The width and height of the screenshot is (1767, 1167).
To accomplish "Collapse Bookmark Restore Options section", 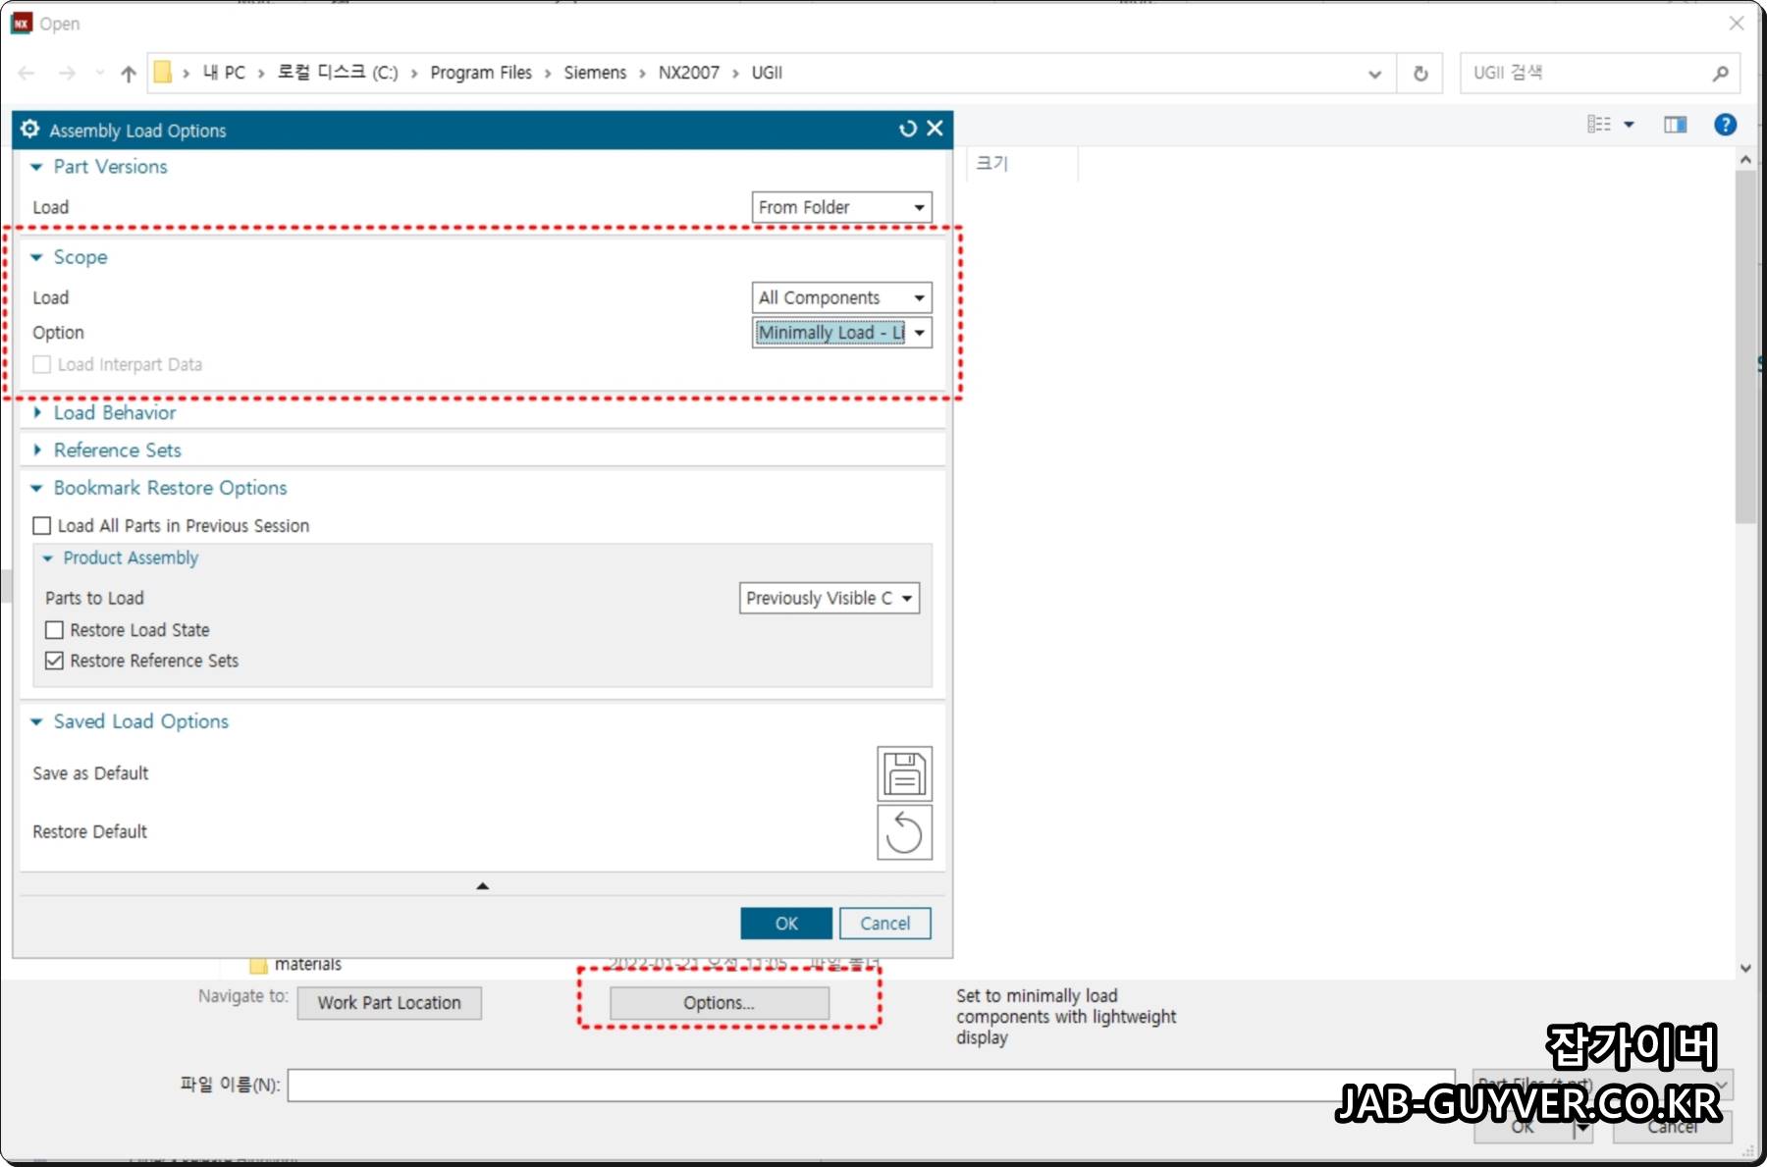I will (x=36, y=489).
